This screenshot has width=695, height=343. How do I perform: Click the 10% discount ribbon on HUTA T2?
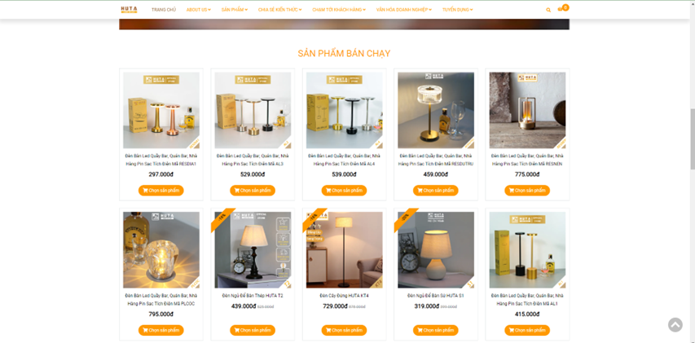click(222, 218)
